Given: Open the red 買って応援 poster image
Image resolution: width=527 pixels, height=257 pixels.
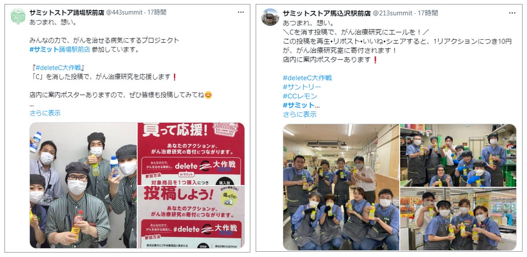Looking at the screenshot, I should pos(191,154).
